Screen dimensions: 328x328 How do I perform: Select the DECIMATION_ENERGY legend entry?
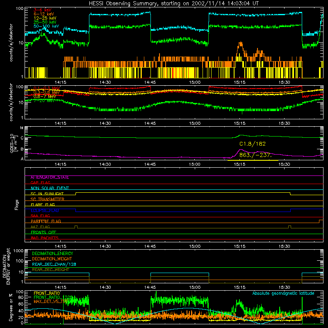[x=52, y=253]
